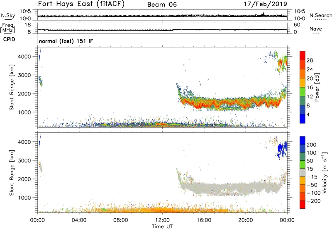Click the 10^5 tick beside N.Sky
Viewport: 332px width, 229px height.
(x=25, y=12)
